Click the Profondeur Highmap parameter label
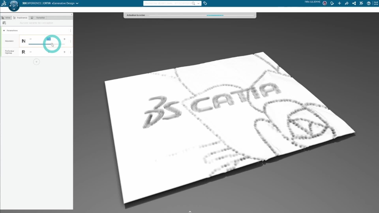Screen dimensions: 379x213 point(9,52)
